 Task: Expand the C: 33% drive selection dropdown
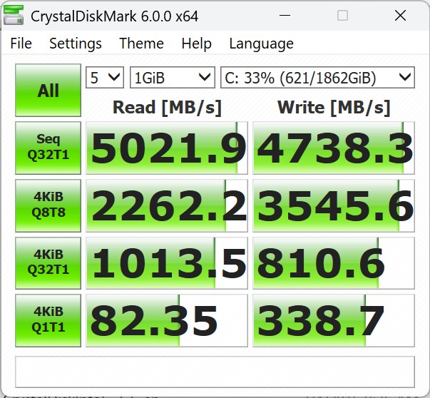[x=317, y=78]
